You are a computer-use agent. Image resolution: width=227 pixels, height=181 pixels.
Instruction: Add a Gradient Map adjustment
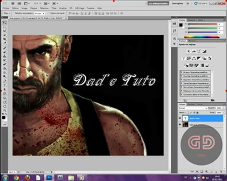pos(202,66)
